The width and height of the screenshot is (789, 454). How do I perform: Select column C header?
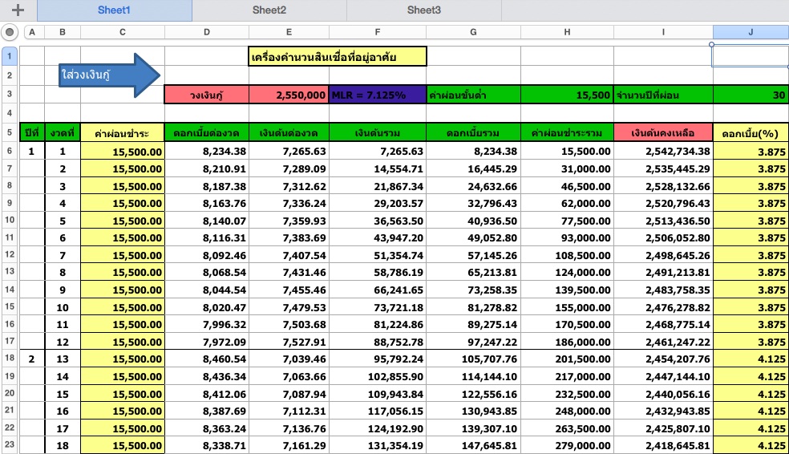click(x=122, y=32)
